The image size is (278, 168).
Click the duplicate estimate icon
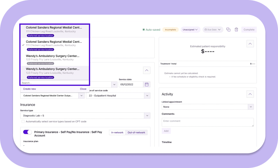tap(229, 30)
